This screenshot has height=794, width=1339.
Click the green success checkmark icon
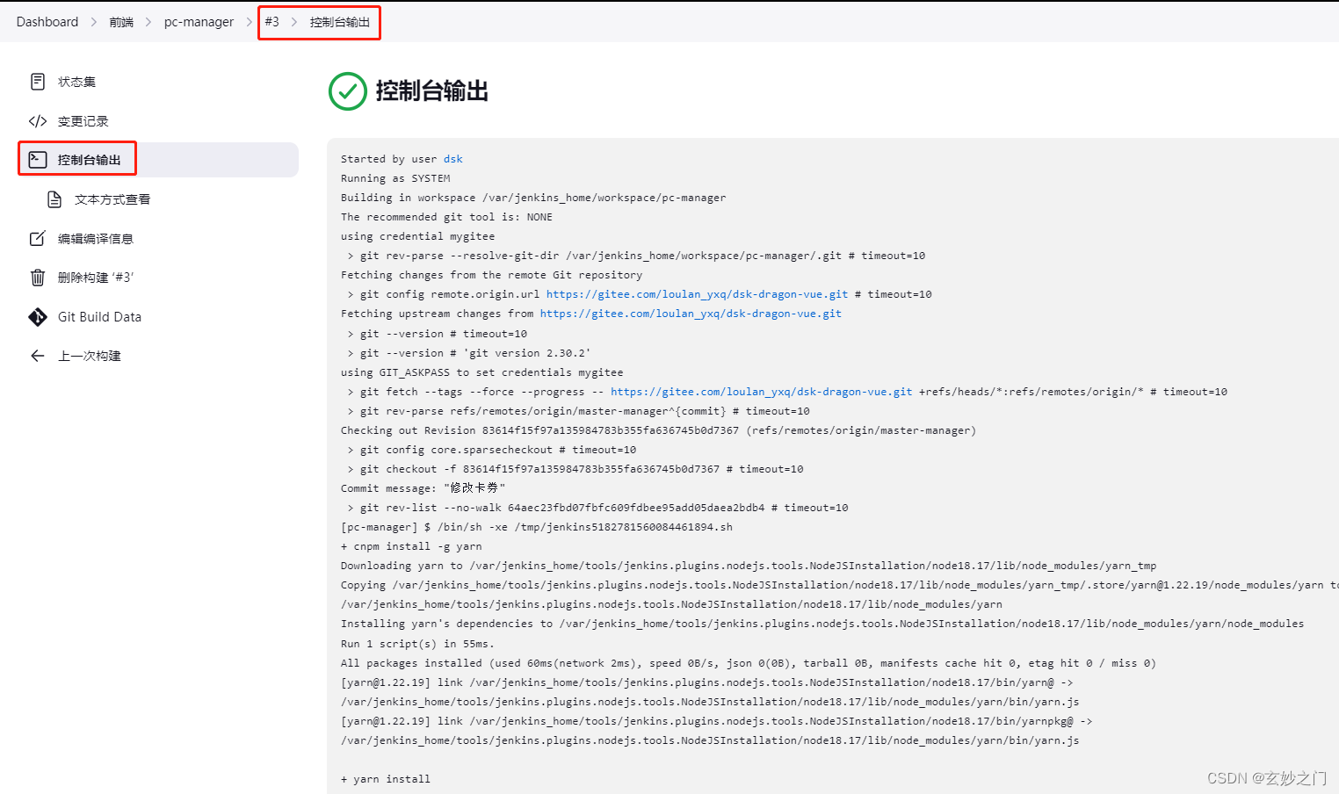348,91
